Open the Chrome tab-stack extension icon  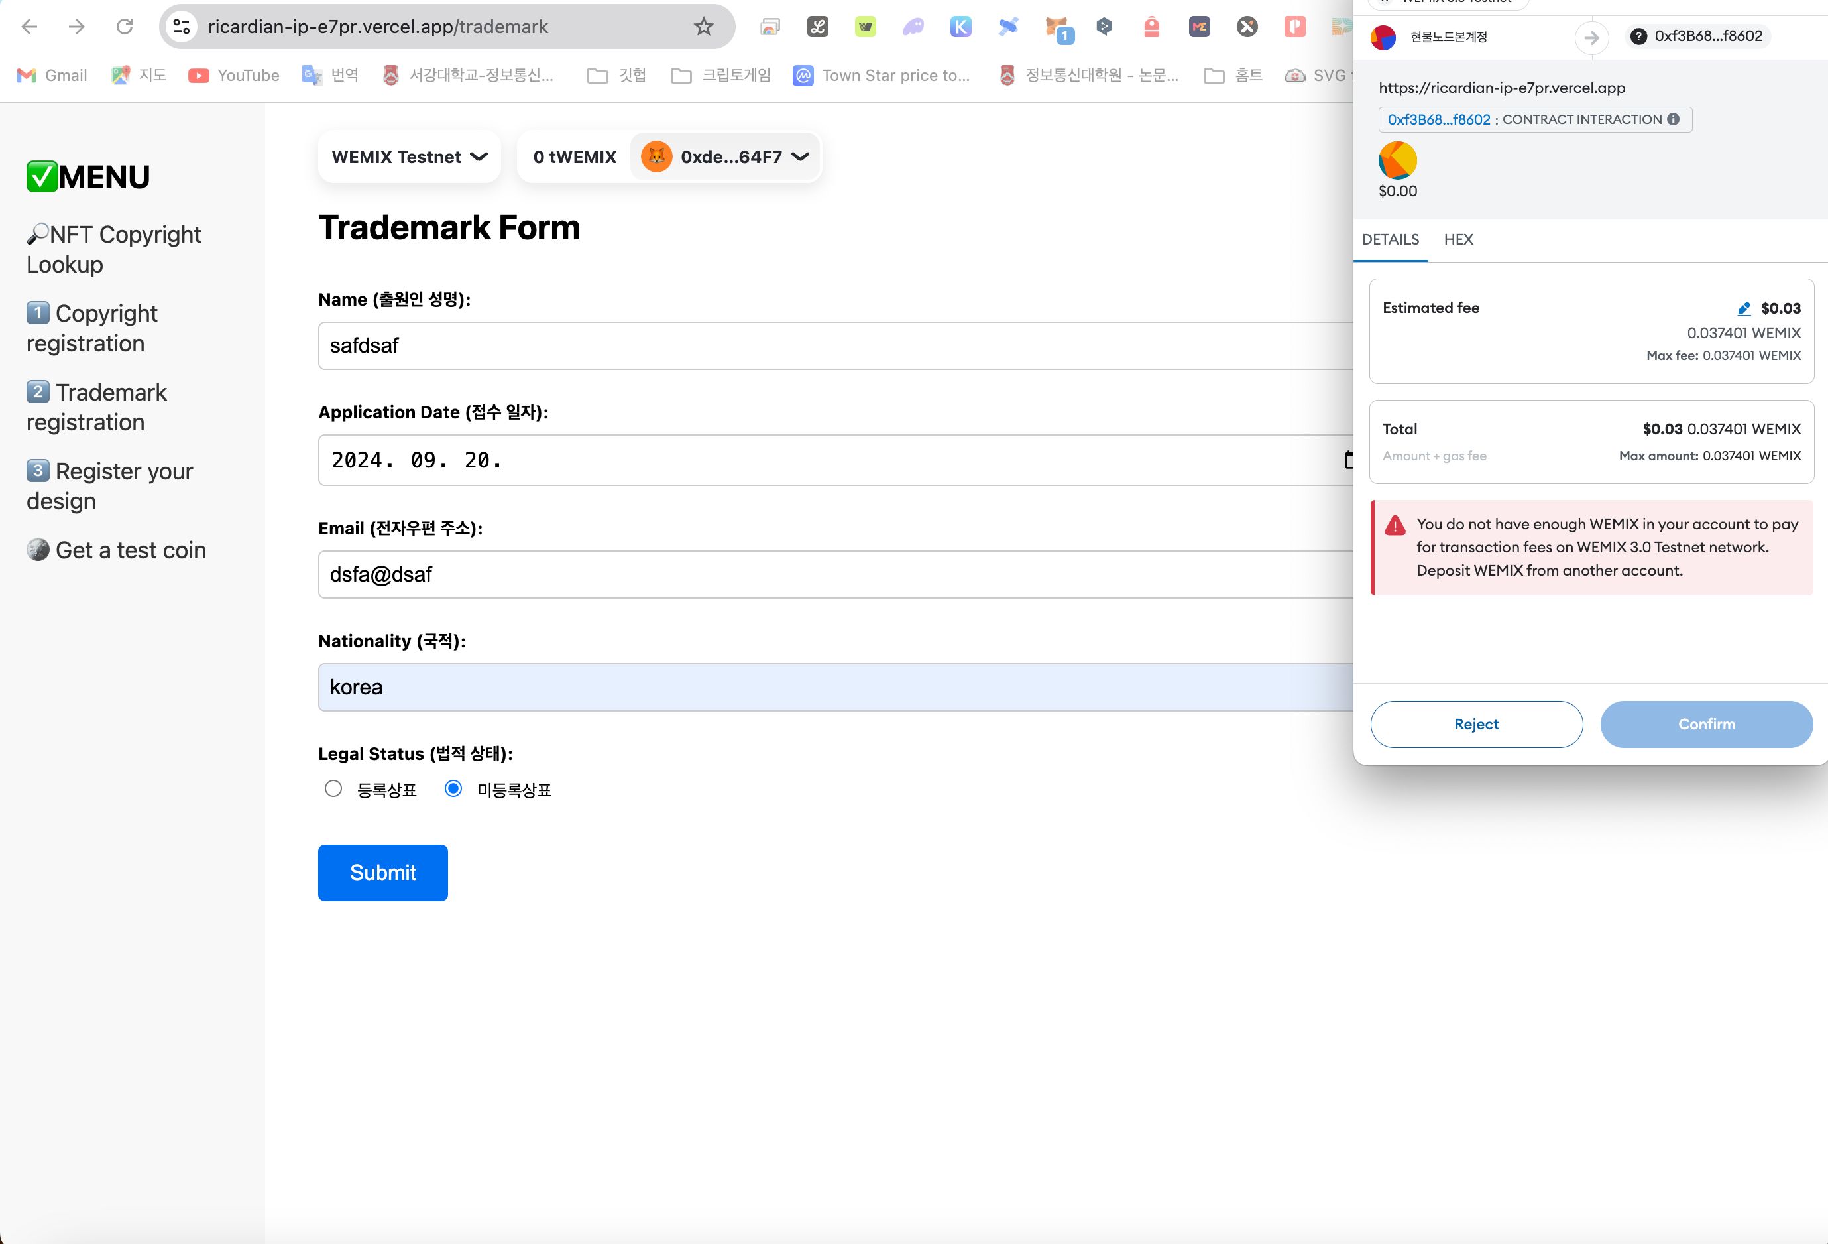coord(770,28)
